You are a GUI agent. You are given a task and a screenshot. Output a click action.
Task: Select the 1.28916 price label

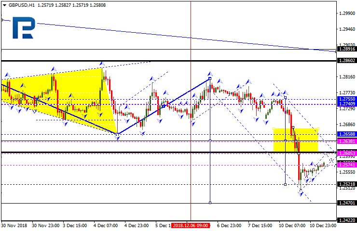346,49
